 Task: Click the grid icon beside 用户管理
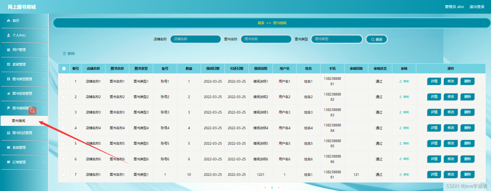tap(9, 50)
